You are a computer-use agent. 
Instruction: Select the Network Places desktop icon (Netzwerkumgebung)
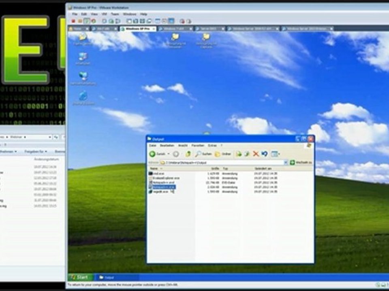click(83, 79)
